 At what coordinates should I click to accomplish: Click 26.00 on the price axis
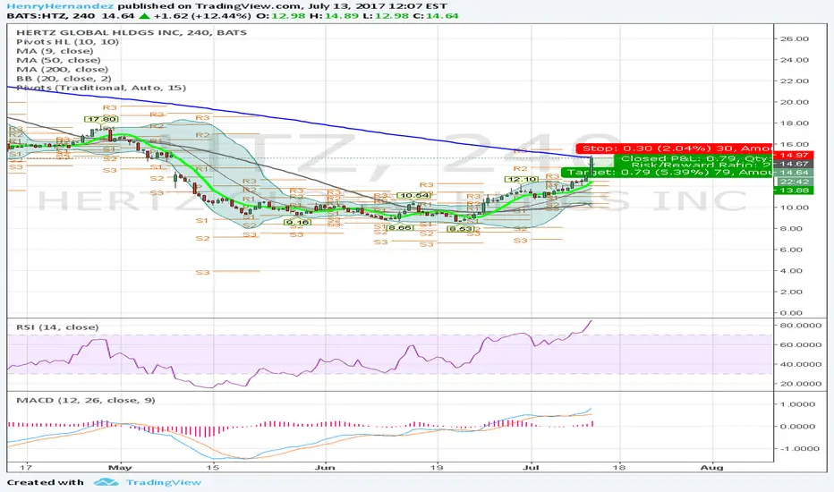pyautogui.click(x=794, y=38)
